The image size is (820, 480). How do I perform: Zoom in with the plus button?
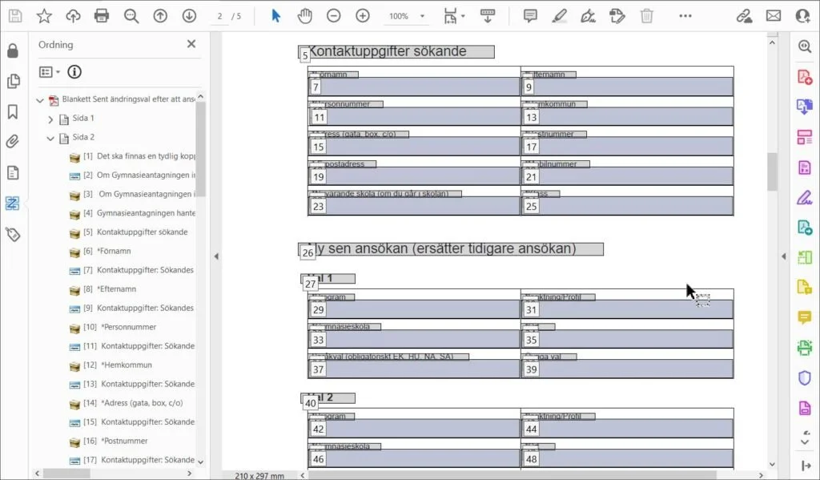pyautogui.click(x=363, y=16)
